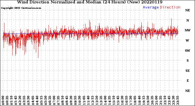The width and height of the screenshot is (195, 106).
Task: Click the W axis label
Action: click(187, 40)
